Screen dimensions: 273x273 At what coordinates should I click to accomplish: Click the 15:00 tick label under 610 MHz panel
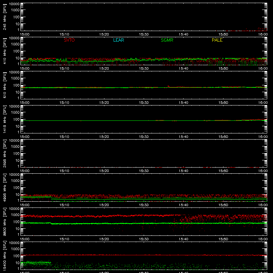[x=25, y=103]
